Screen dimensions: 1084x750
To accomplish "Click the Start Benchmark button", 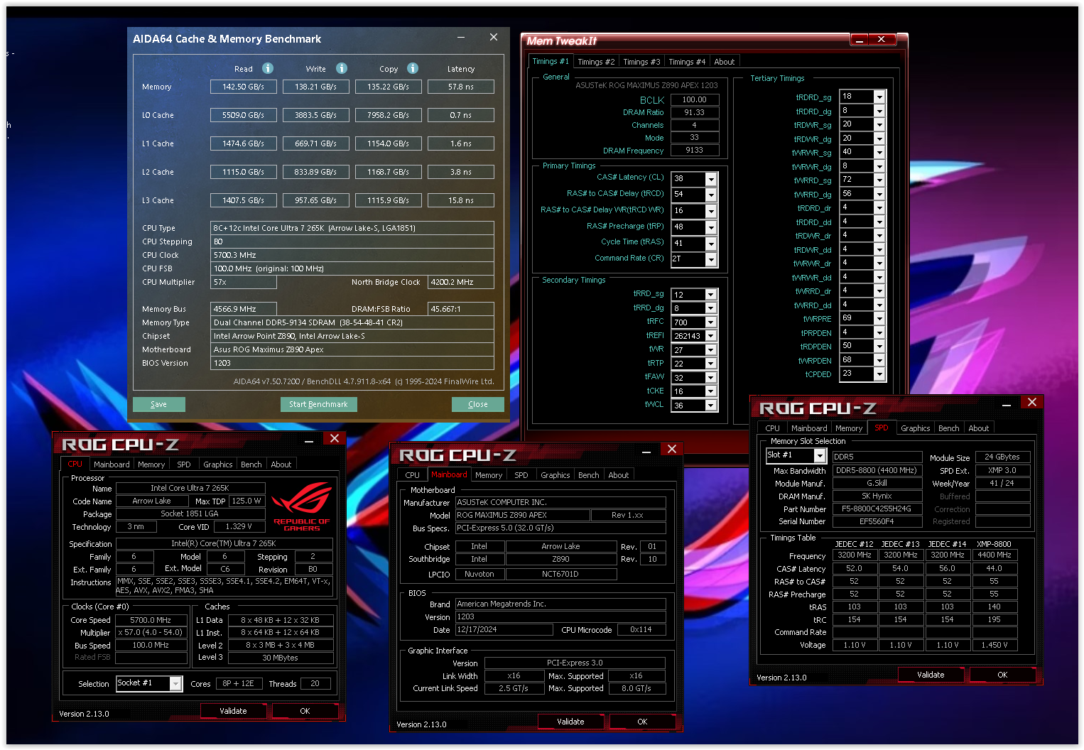I will coord(318,404).
